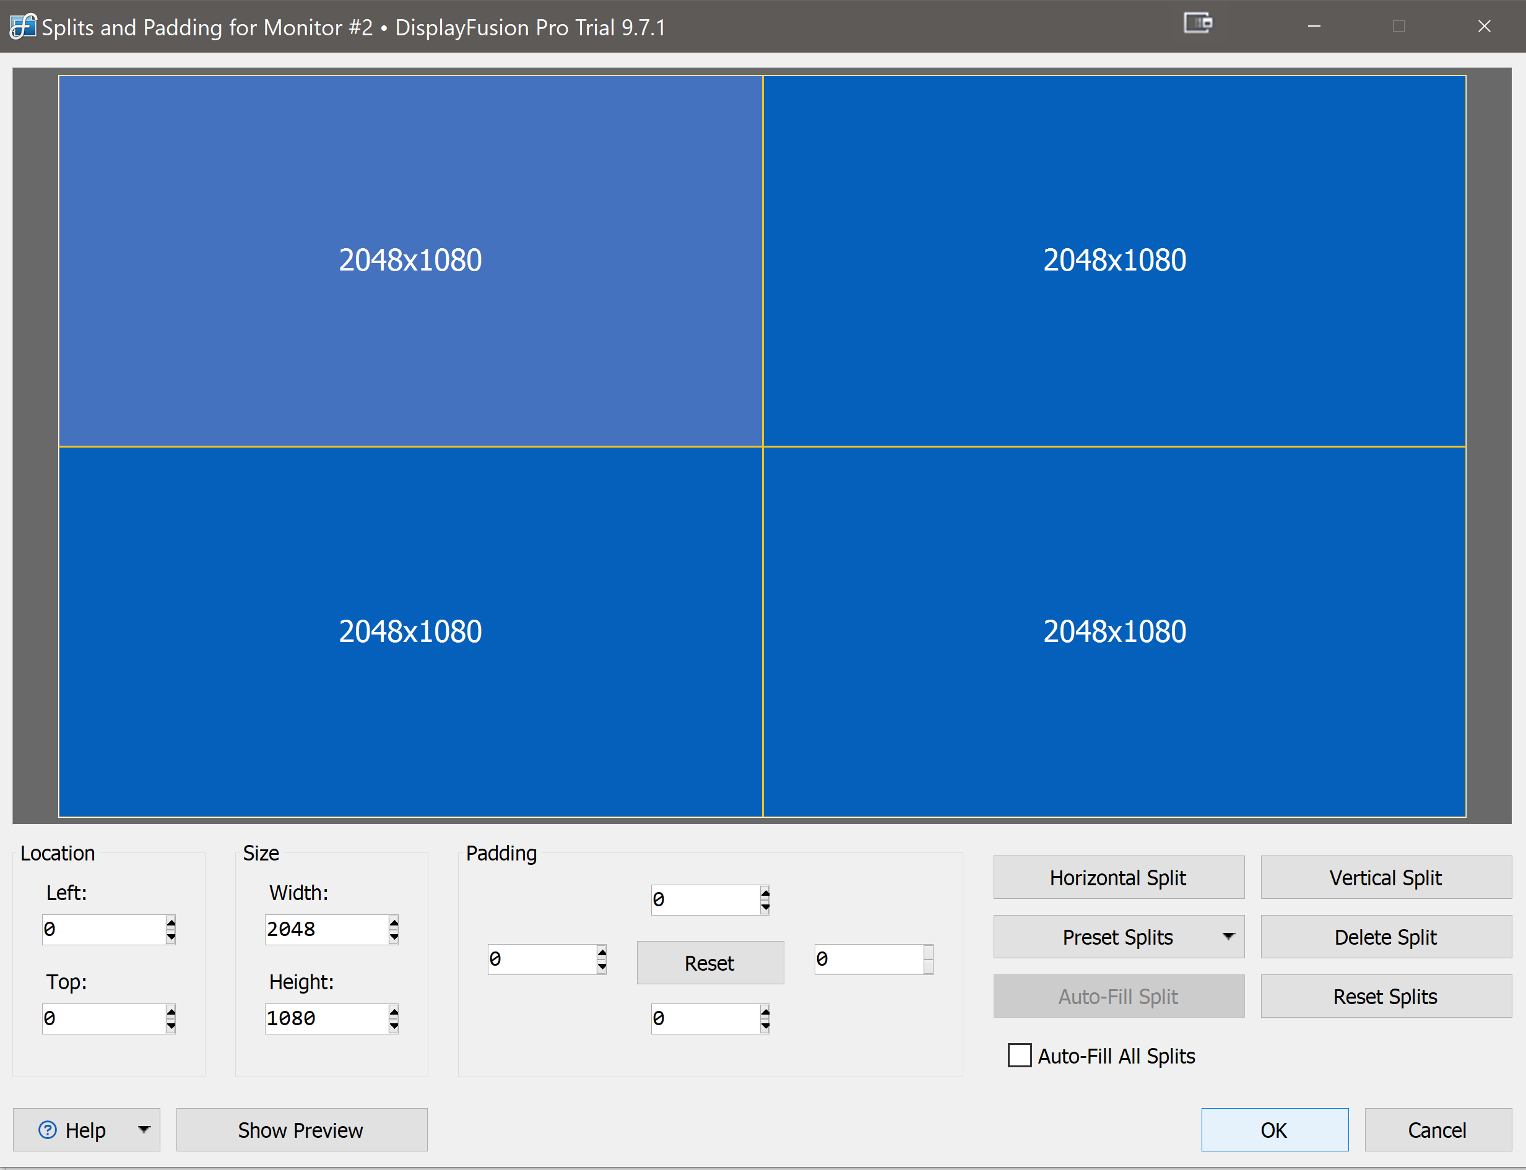
Task: Click Show Preview button
Action: click(x=301, y=1130)
